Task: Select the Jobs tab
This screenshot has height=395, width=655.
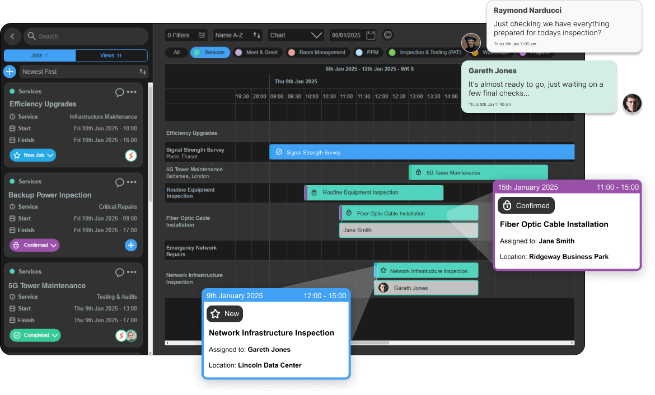Action: click(x=40, y=55)
